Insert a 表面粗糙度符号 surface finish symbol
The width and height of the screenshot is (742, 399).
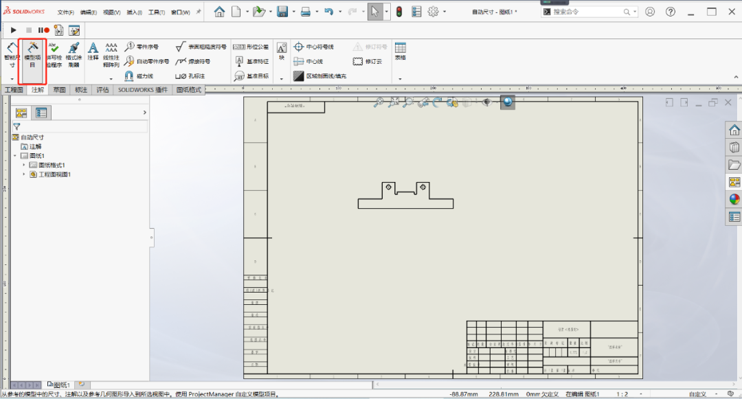pos(201,46)
